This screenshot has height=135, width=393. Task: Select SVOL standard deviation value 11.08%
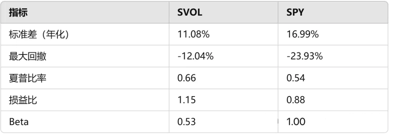click(193, 34)
